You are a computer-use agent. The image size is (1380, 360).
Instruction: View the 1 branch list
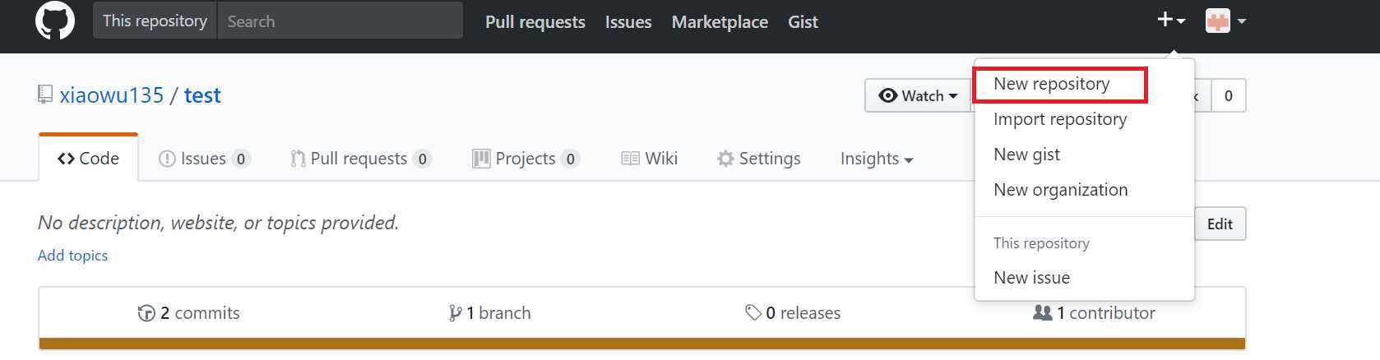[489, 313]
